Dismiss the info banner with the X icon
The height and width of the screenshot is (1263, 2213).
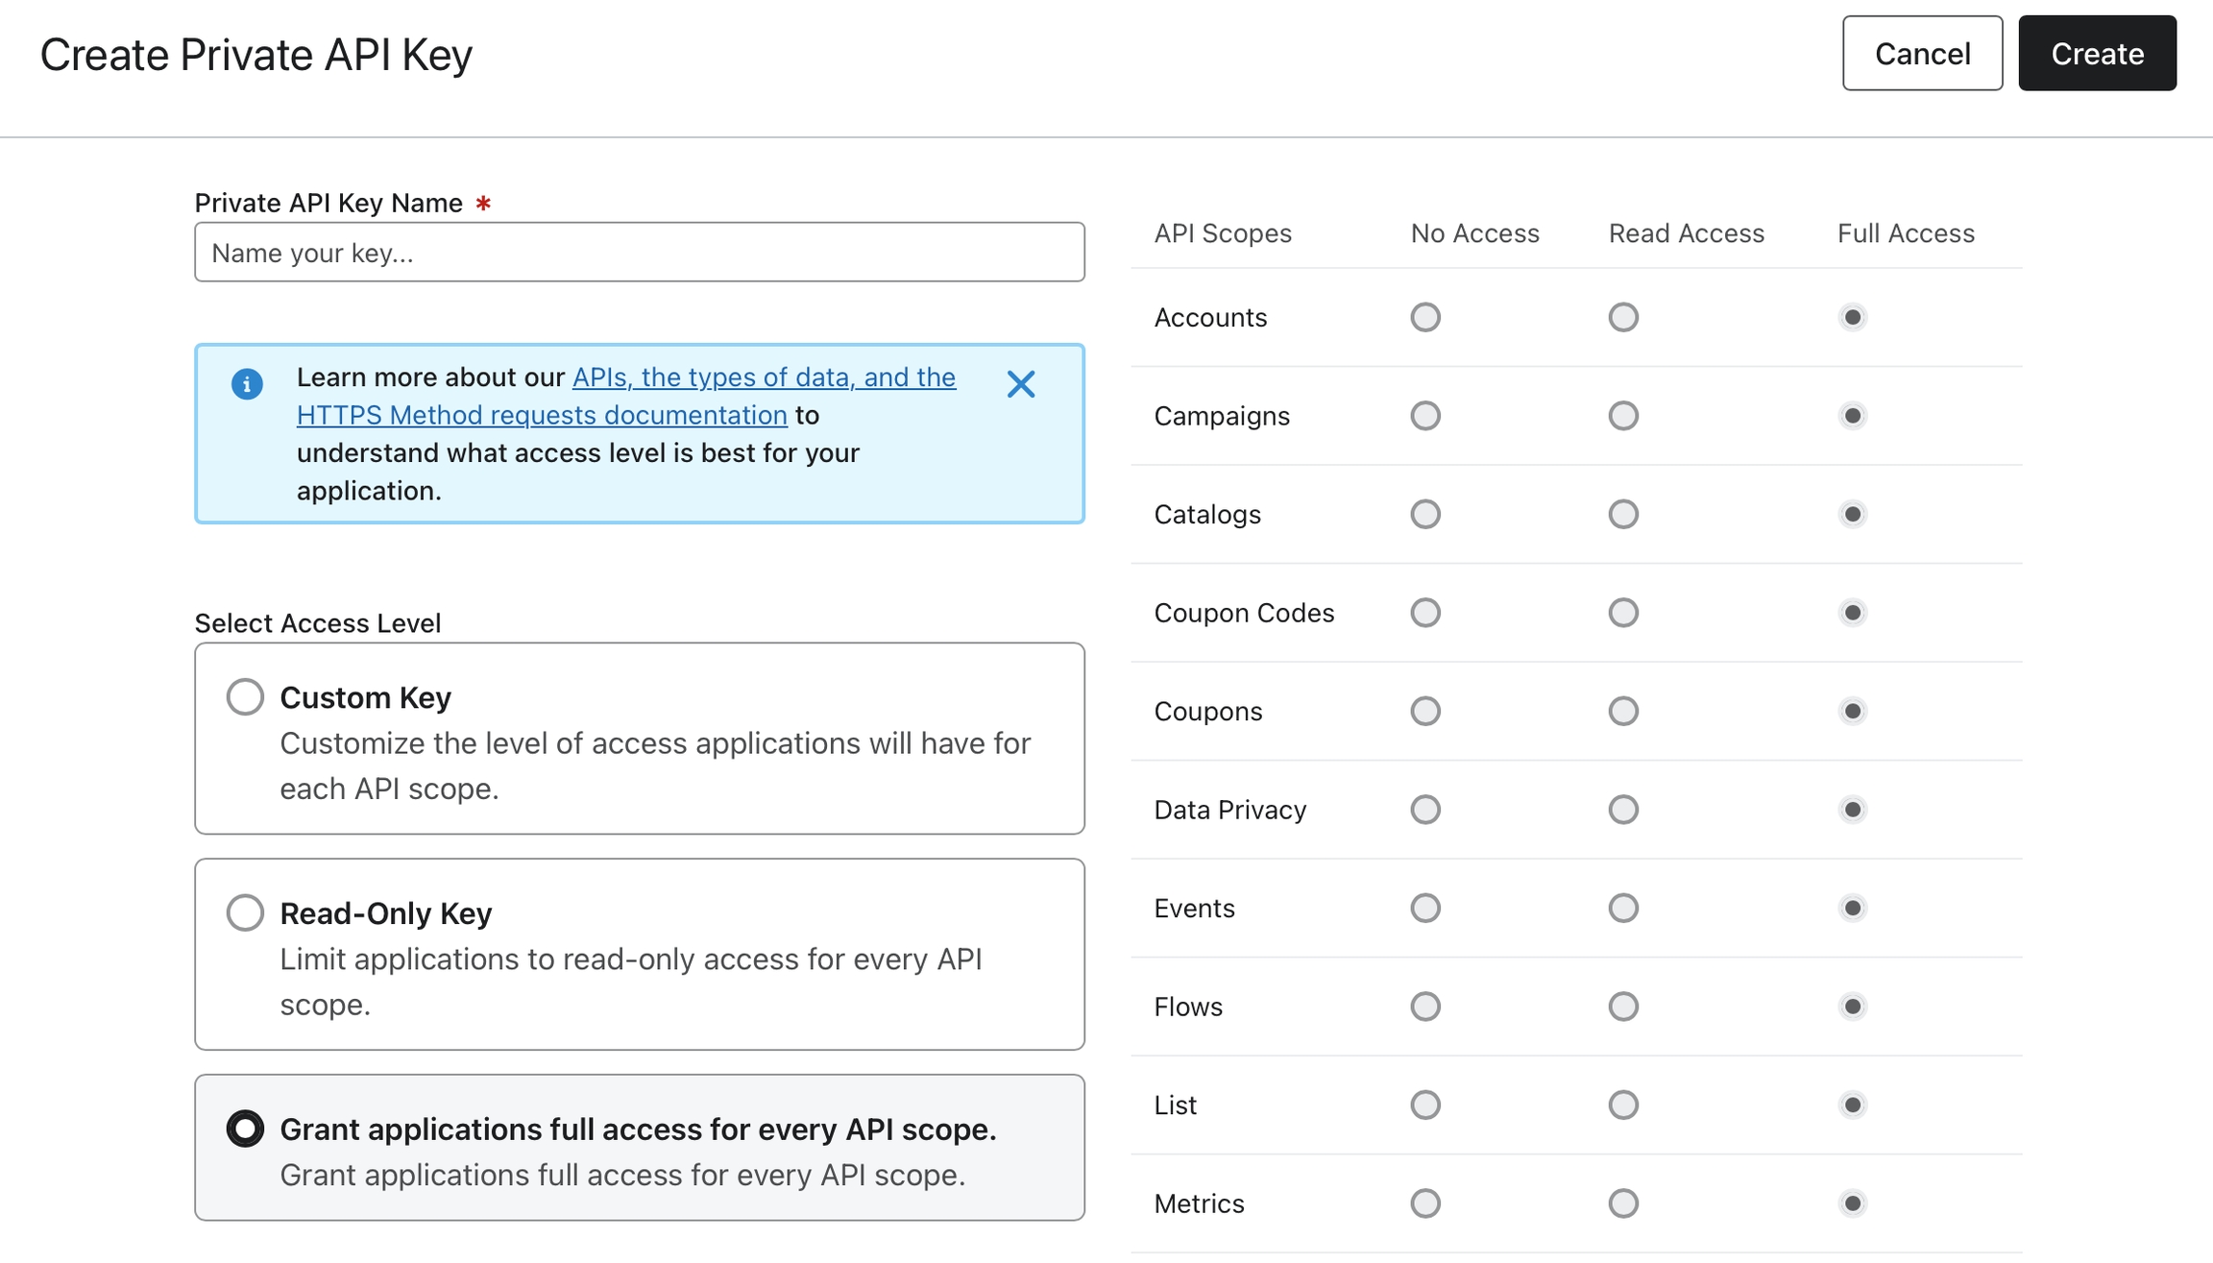[x=1020, y=384]
